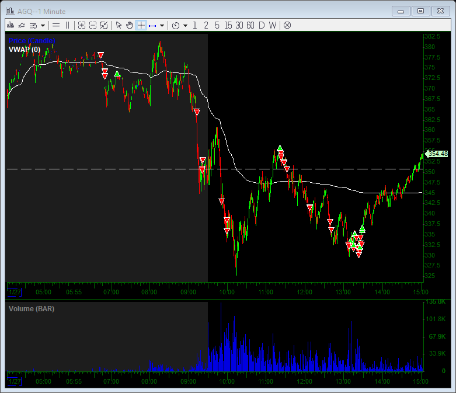Click the zoom in icon

82,25
